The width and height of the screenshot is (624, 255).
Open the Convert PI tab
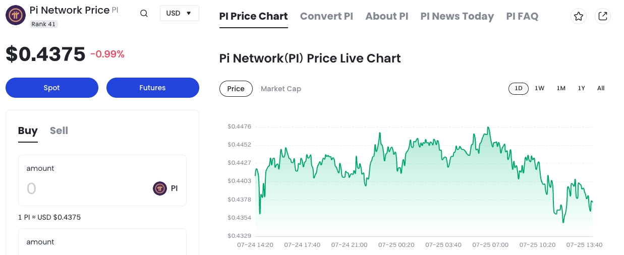(326, 16)
